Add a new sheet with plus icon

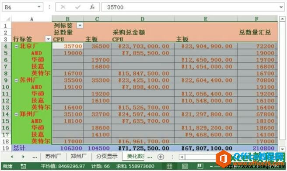(x=161, y=157)
